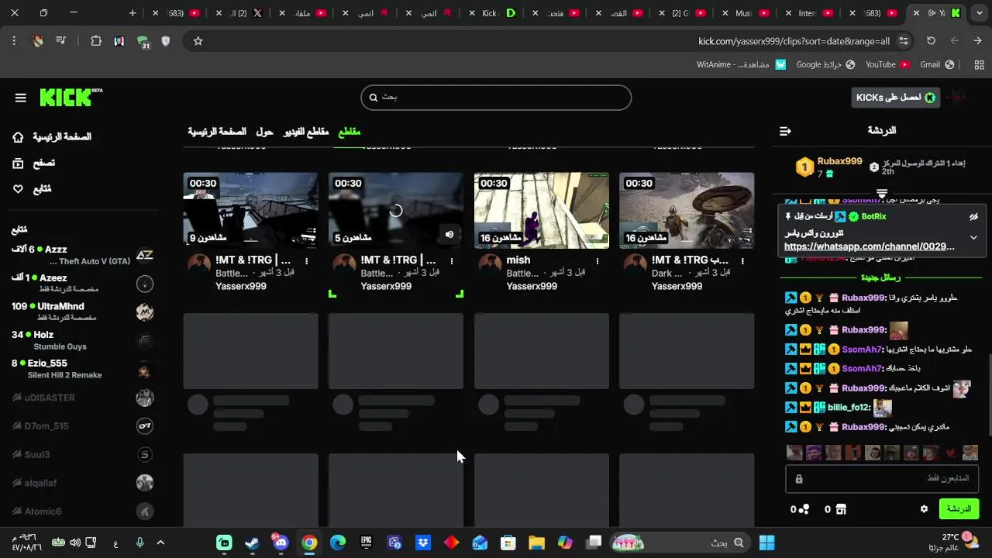
Task: Reload the page in Chrome
Action: 932,41
